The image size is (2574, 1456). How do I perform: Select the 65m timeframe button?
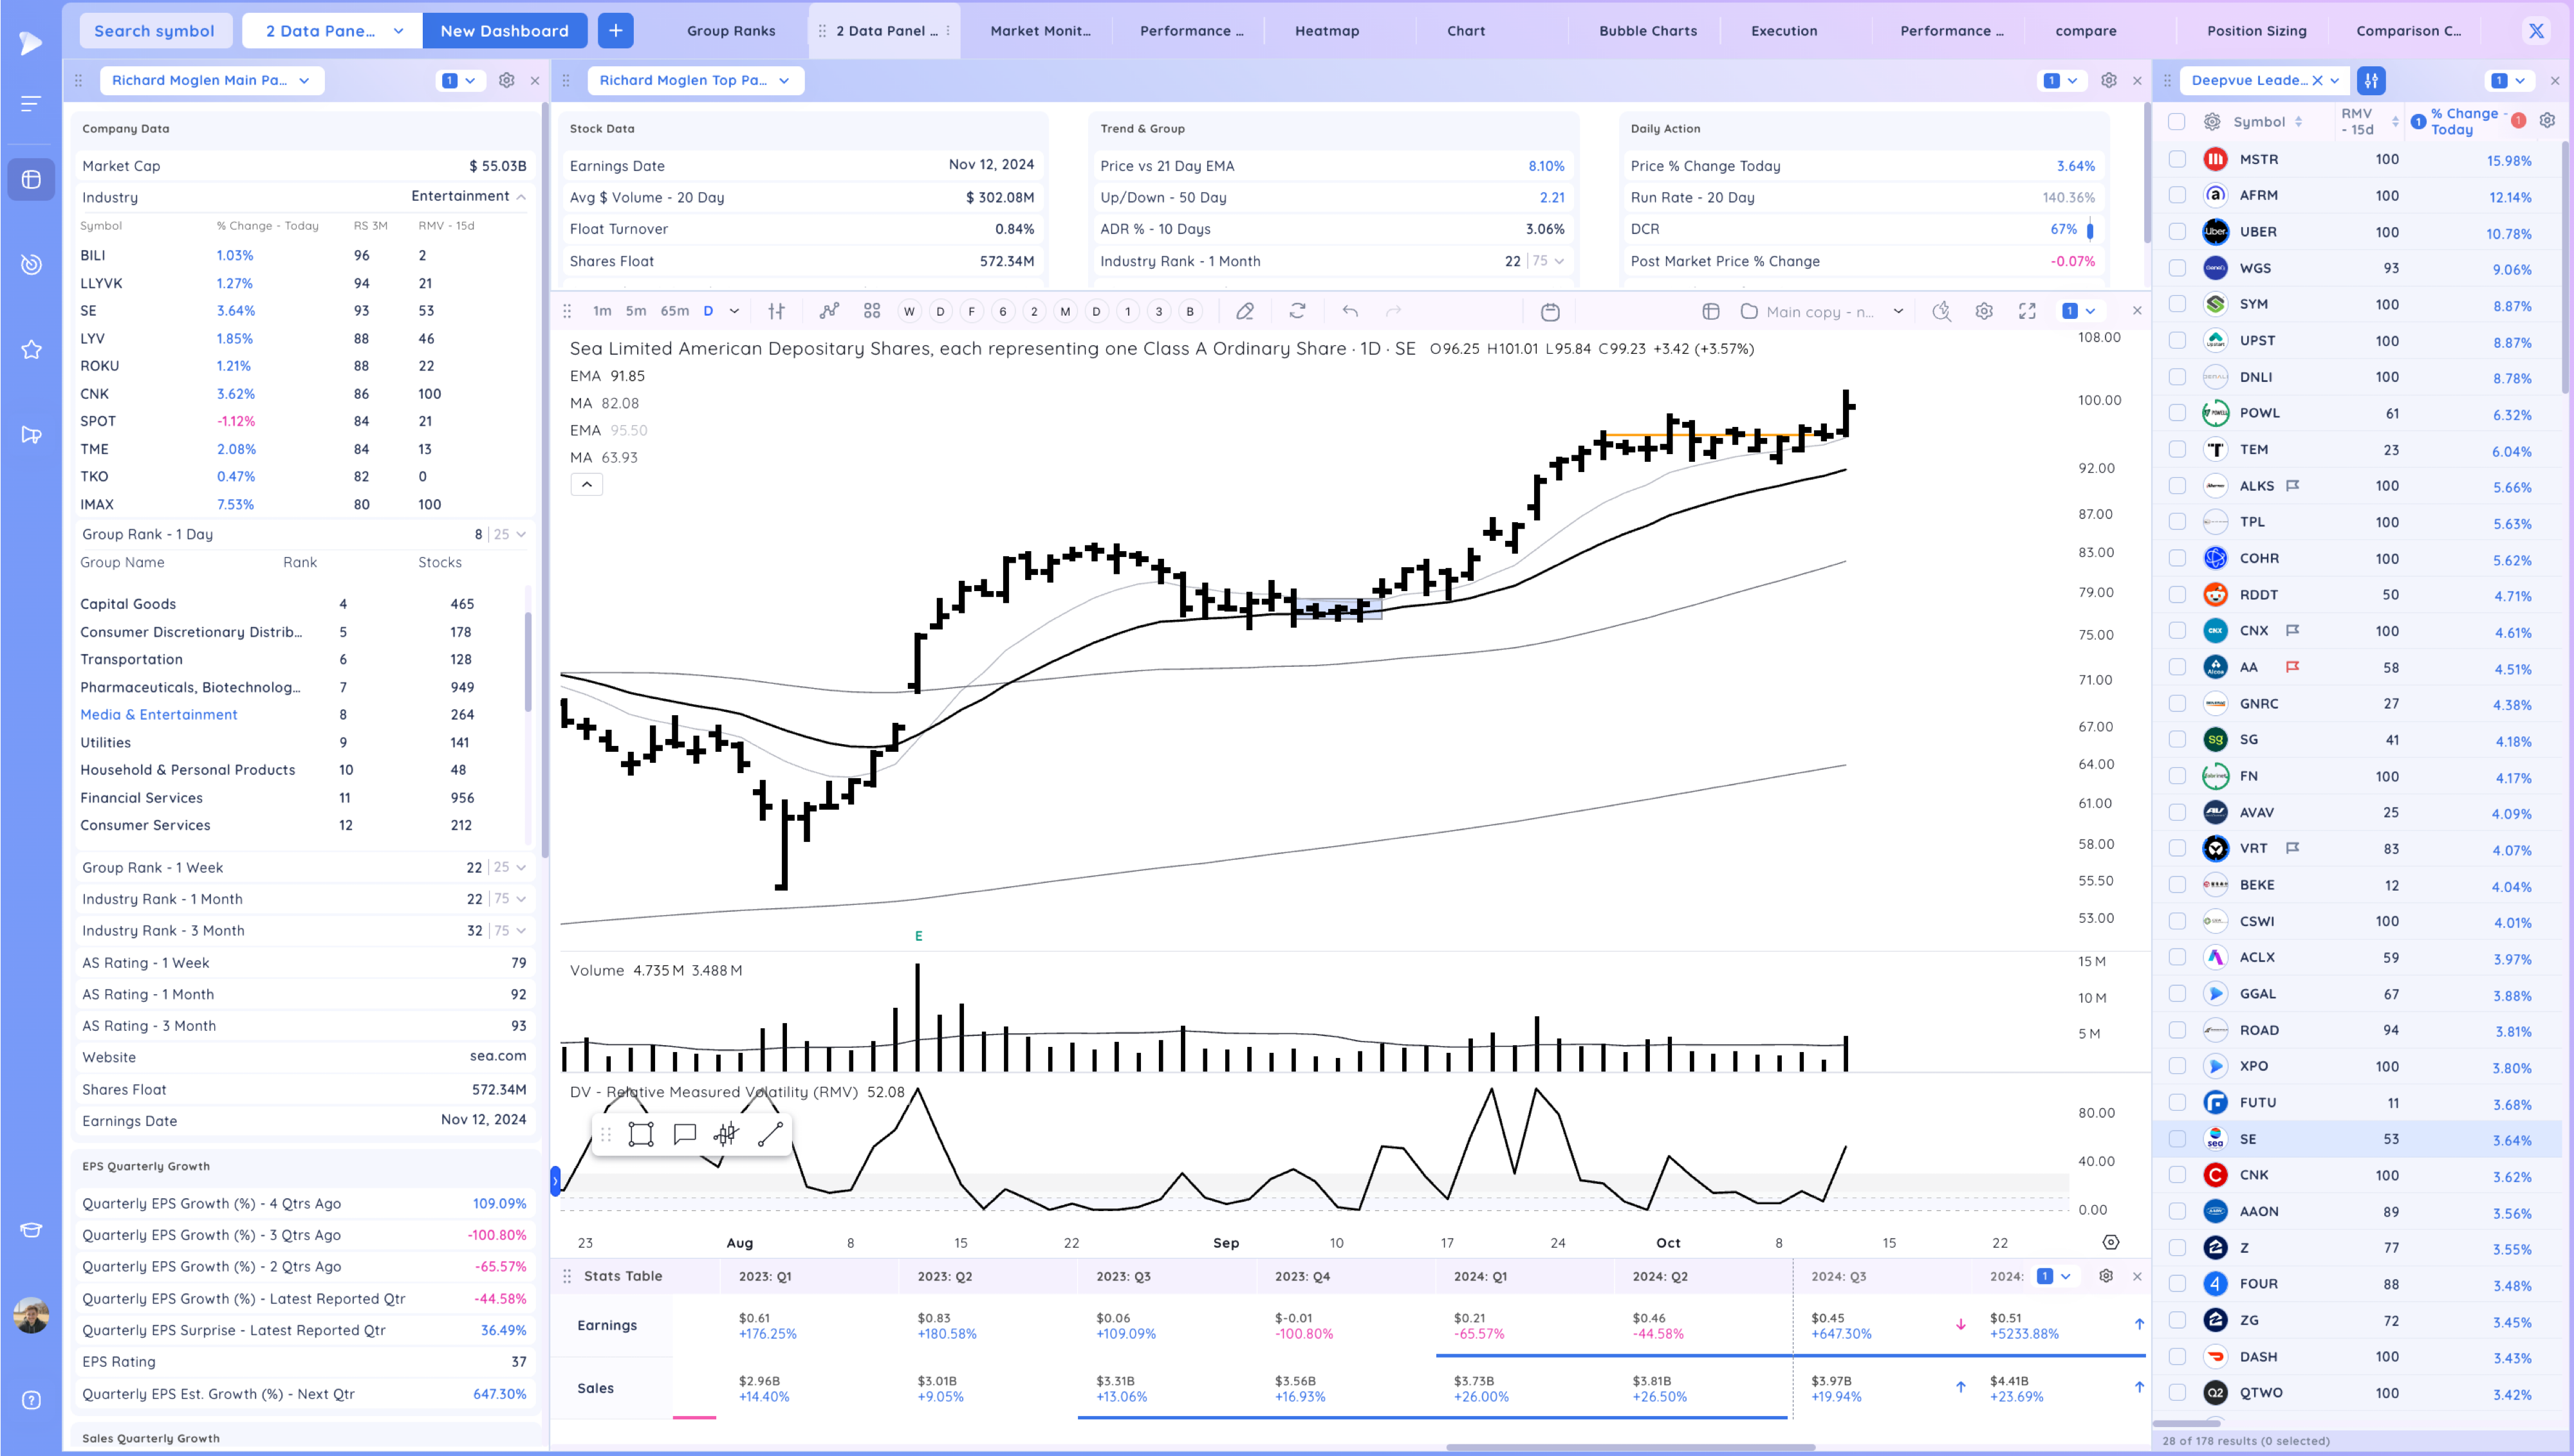tap(674, 311)
